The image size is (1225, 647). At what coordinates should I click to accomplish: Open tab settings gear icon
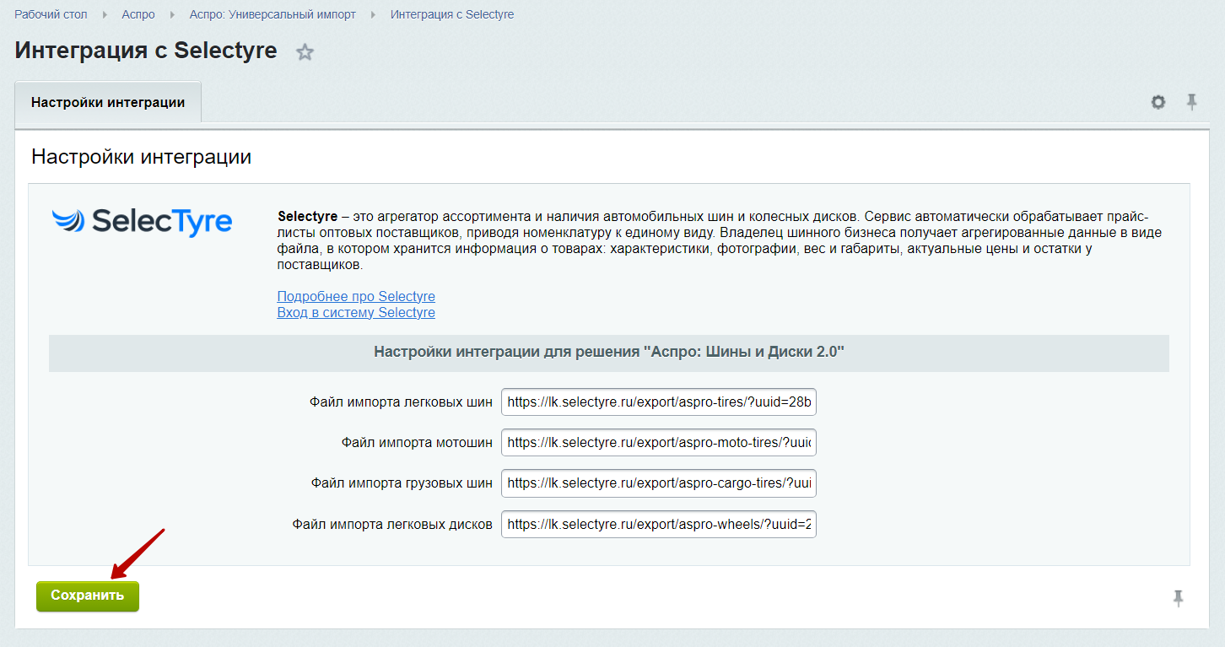pyautogui.click(x=1158, y=102)
